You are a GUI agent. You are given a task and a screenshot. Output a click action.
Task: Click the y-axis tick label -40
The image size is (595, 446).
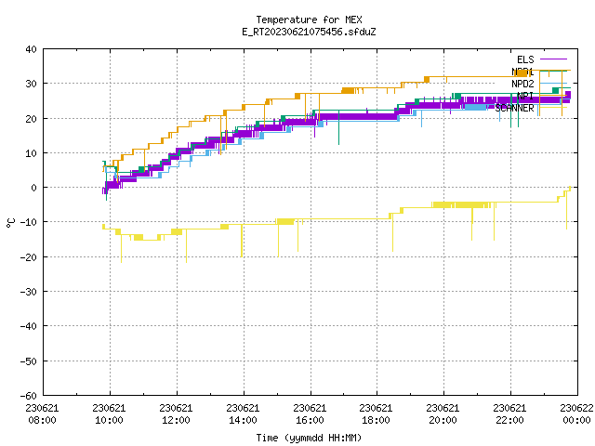[29, 326]
